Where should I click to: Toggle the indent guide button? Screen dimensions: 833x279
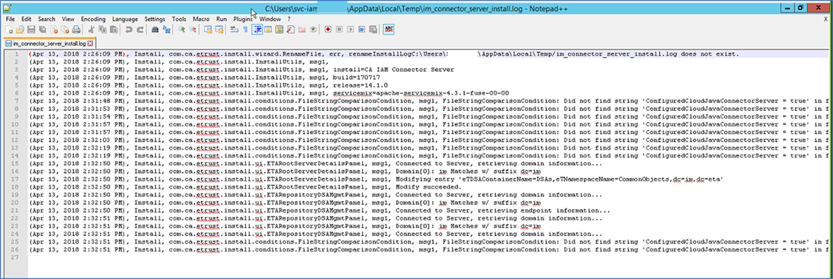tap(258, 29)
